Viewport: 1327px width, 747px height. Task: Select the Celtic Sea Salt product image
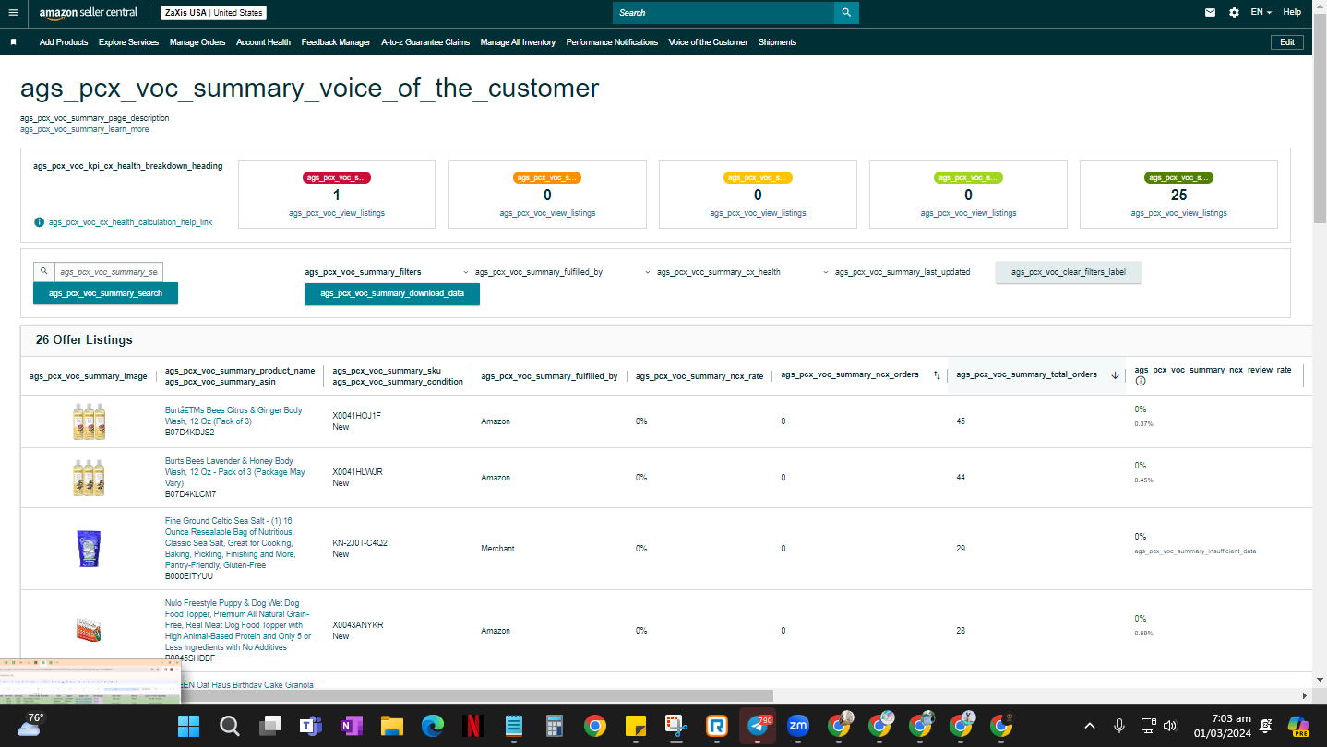[x=89, y=549]
